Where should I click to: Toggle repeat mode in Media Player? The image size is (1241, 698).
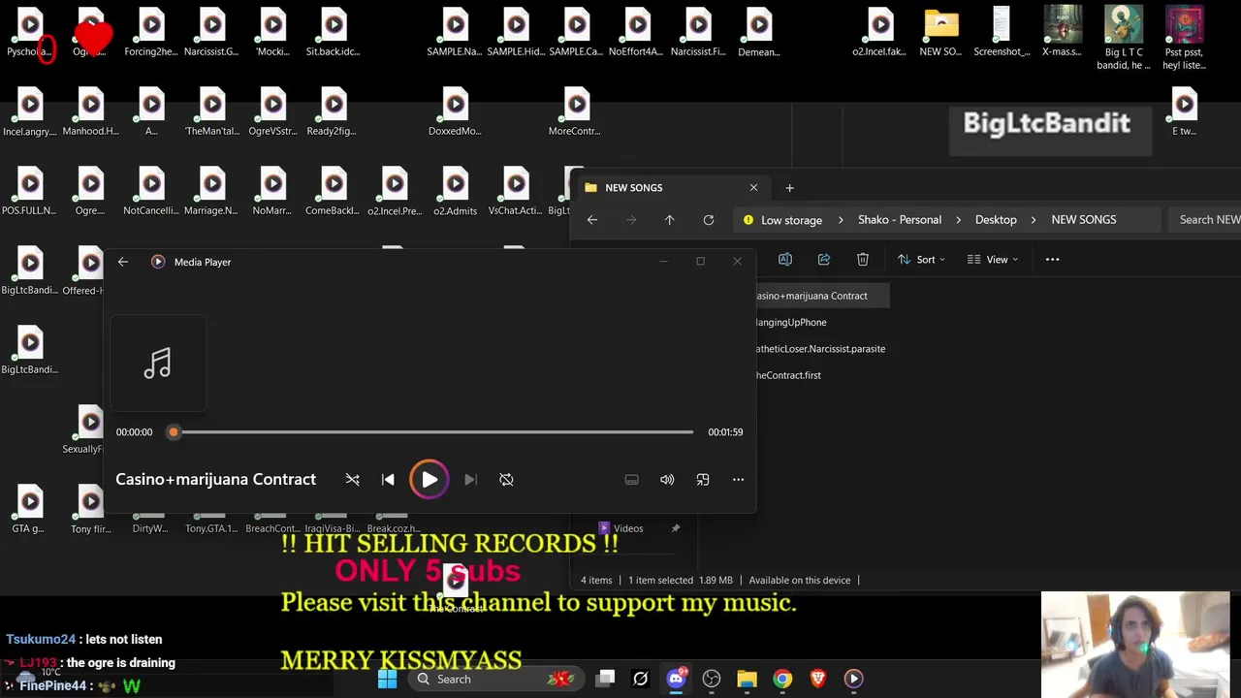coord(506,479)
